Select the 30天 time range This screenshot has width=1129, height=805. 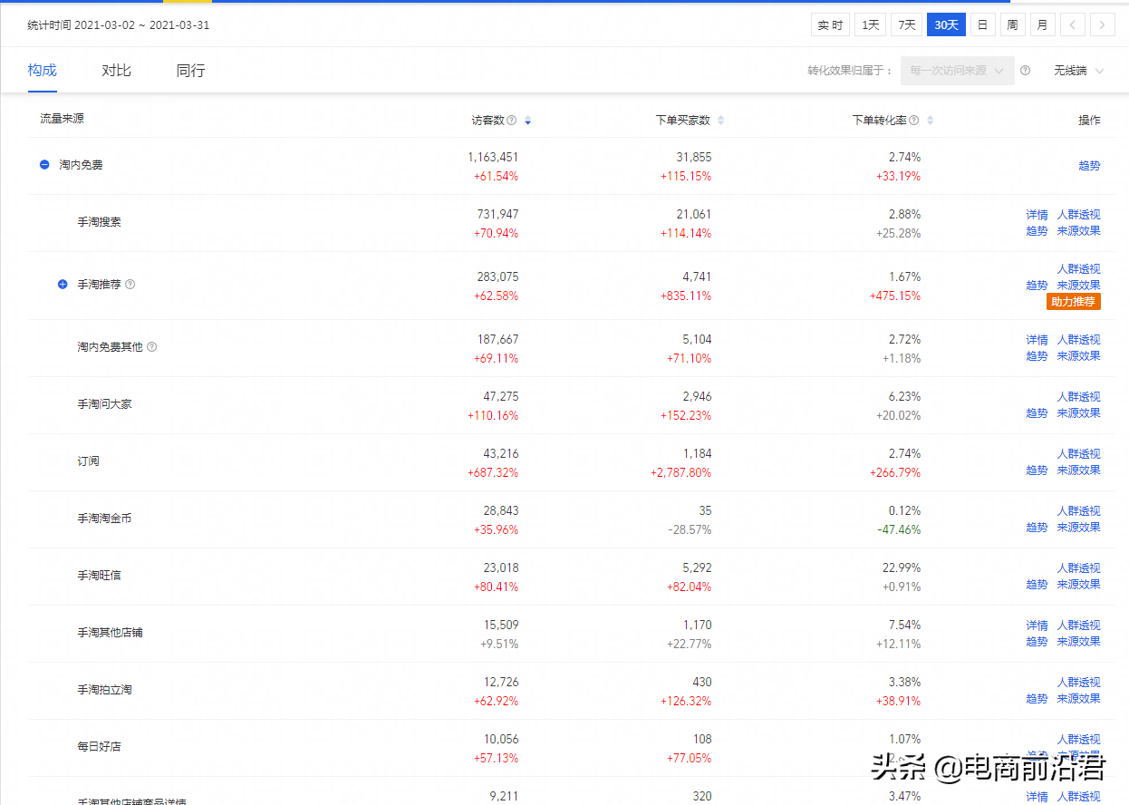946,25
